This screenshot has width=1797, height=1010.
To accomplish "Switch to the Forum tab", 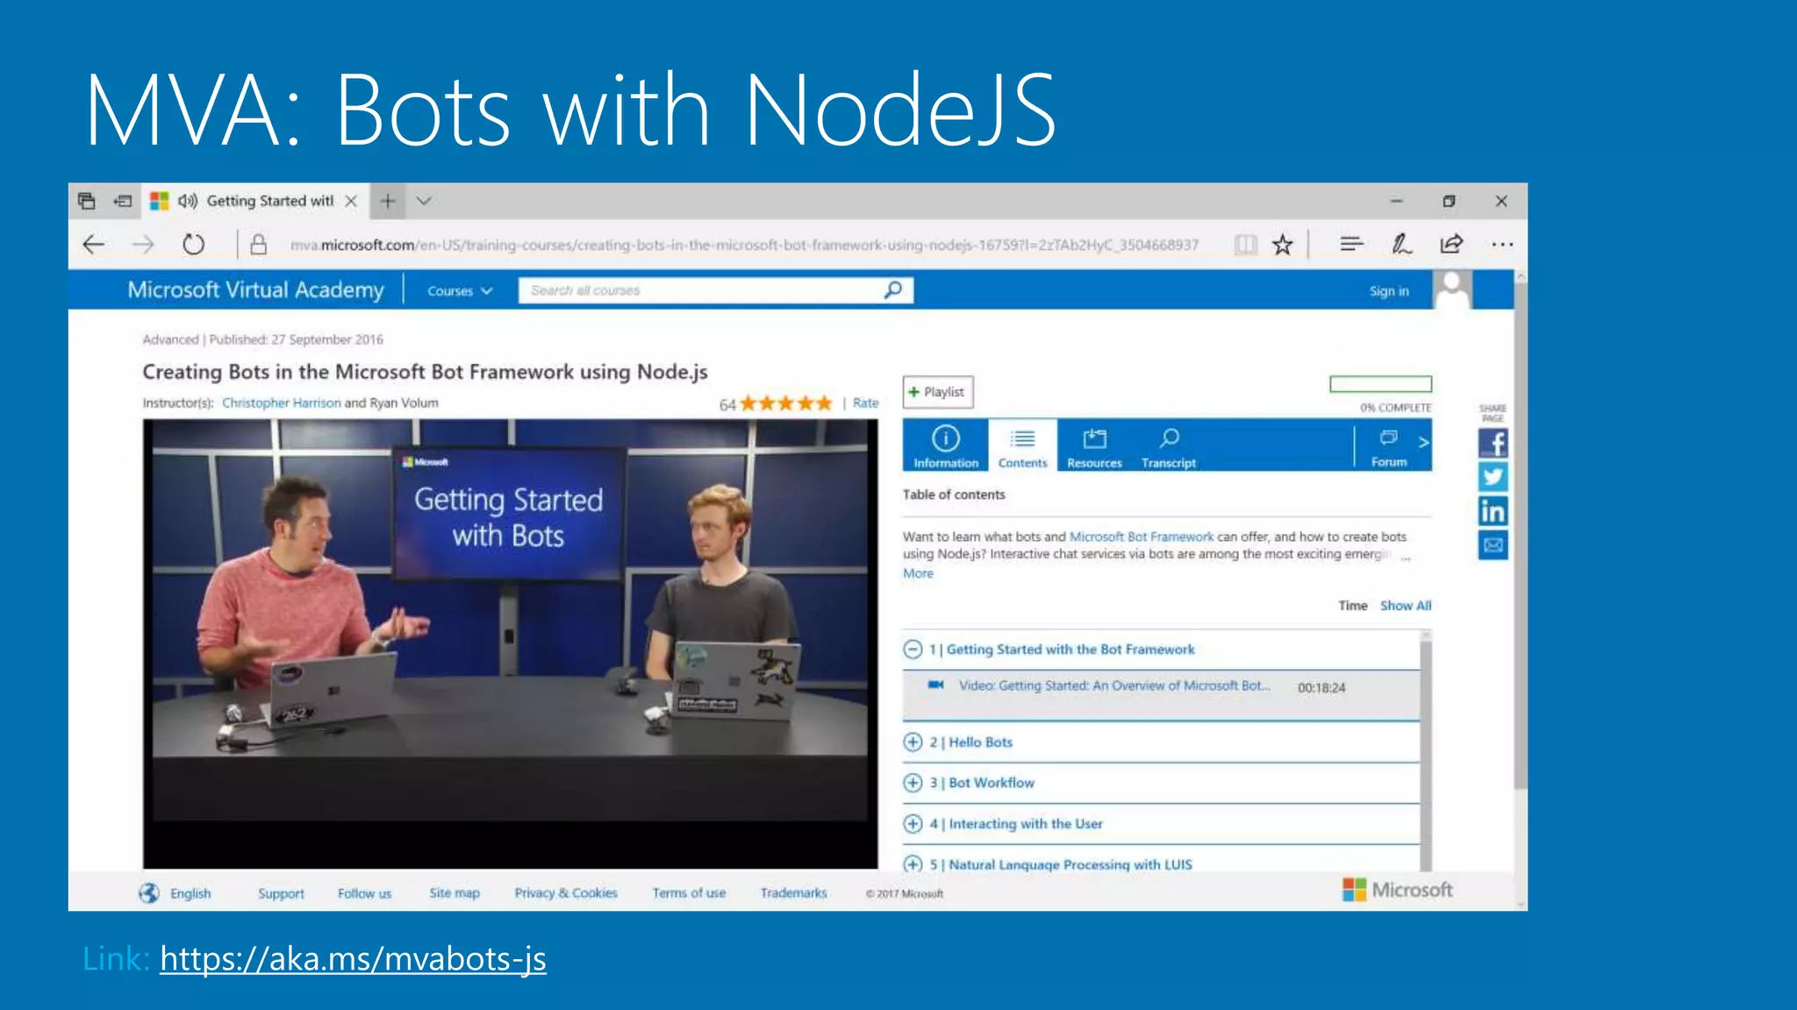I will point(1388,445).
